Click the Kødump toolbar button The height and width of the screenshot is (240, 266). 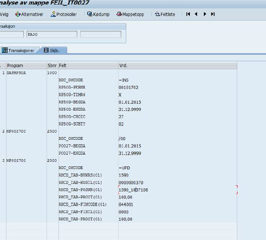pyautogui.click(x=98, y=14)
